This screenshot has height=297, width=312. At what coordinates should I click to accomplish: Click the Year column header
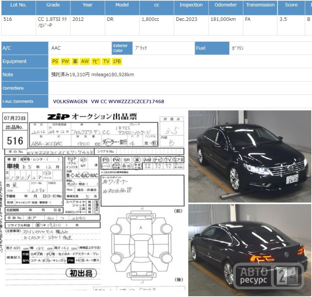[87, 8]
